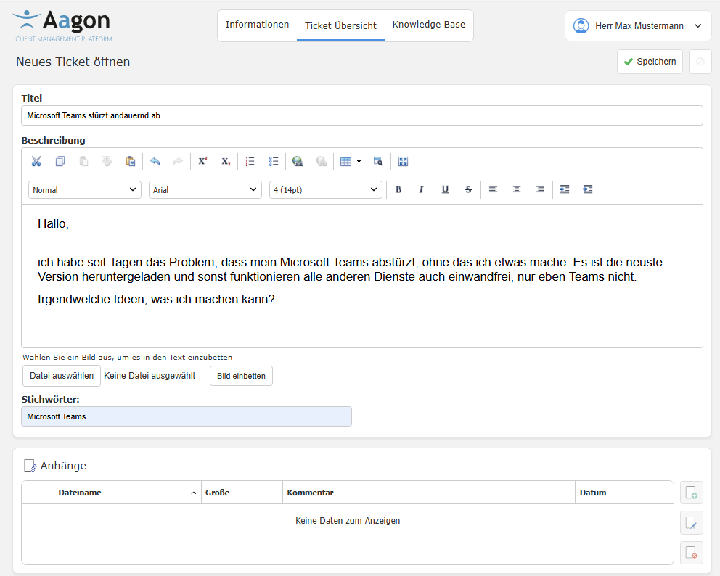Open the Informationen tab

tap(257, 24)
